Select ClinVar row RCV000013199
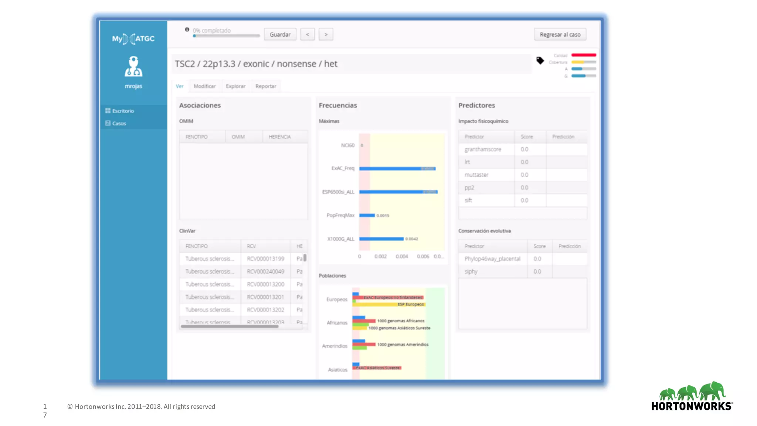Screen dimensions: 757x426 click(x=265, y=259)
